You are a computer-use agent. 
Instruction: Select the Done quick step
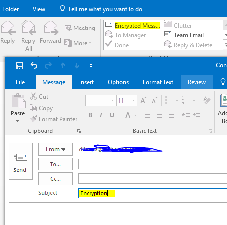(x=117, y=45)
